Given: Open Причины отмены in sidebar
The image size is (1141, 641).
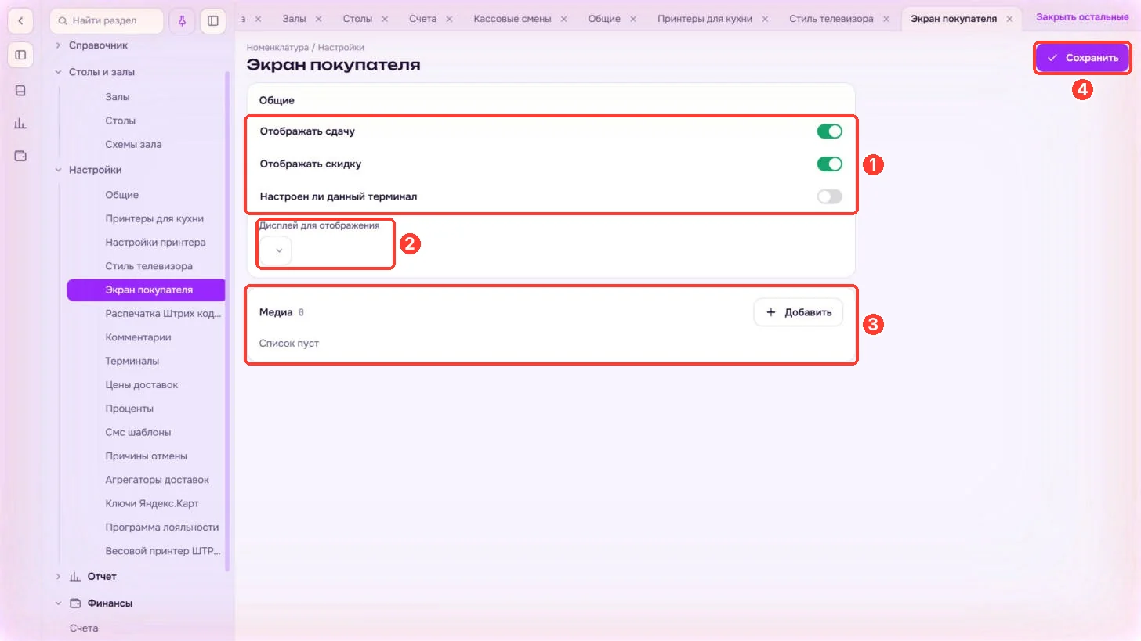Looking at the screenshot, I should tap(147, 456).
